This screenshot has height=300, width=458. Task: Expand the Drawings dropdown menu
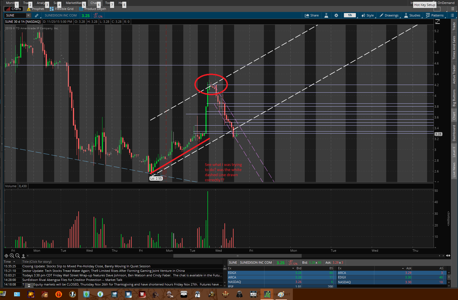(x=389, y=16)
